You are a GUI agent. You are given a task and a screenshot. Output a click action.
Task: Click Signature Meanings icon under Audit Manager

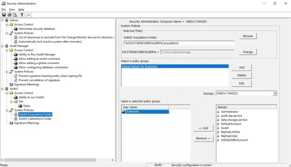(11, 85)
